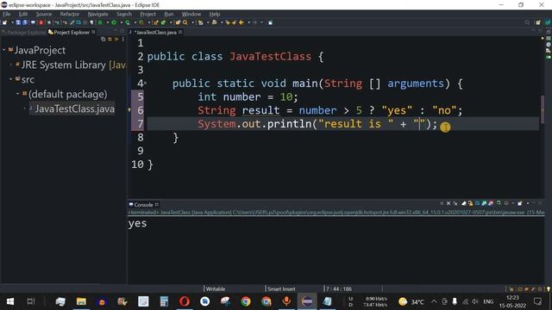The image size is (552, 310).
Task: Open the Run menu
Action: [169, 14]
